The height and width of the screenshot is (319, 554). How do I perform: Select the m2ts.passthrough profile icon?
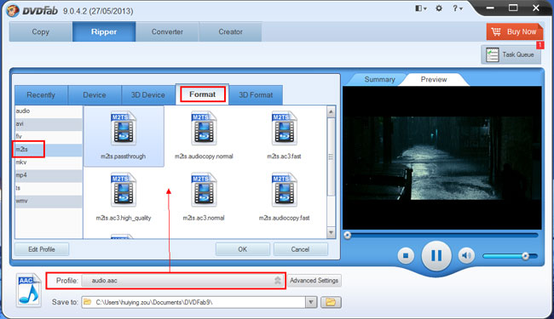pyautogui.click(x=124, y=128)
